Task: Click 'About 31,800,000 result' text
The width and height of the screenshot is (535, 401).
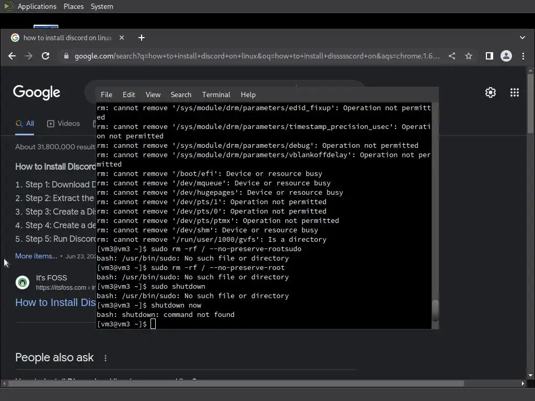Action: point(55,147)
